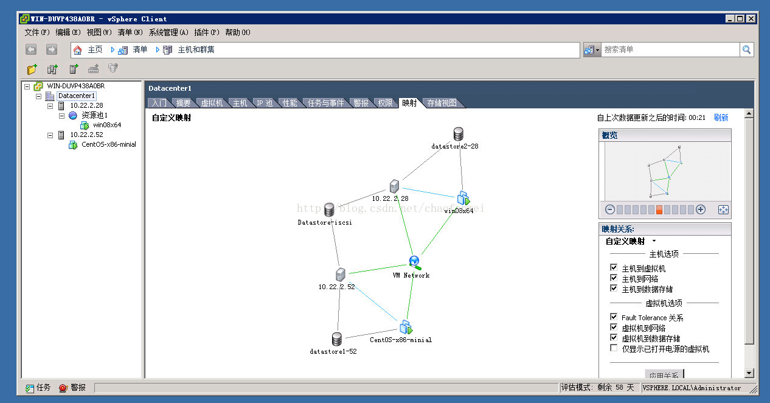This screenshot has width=770, height=403.
Task: Collapse the 10.22.2.52 host node
Action: (x=50, y=135)
